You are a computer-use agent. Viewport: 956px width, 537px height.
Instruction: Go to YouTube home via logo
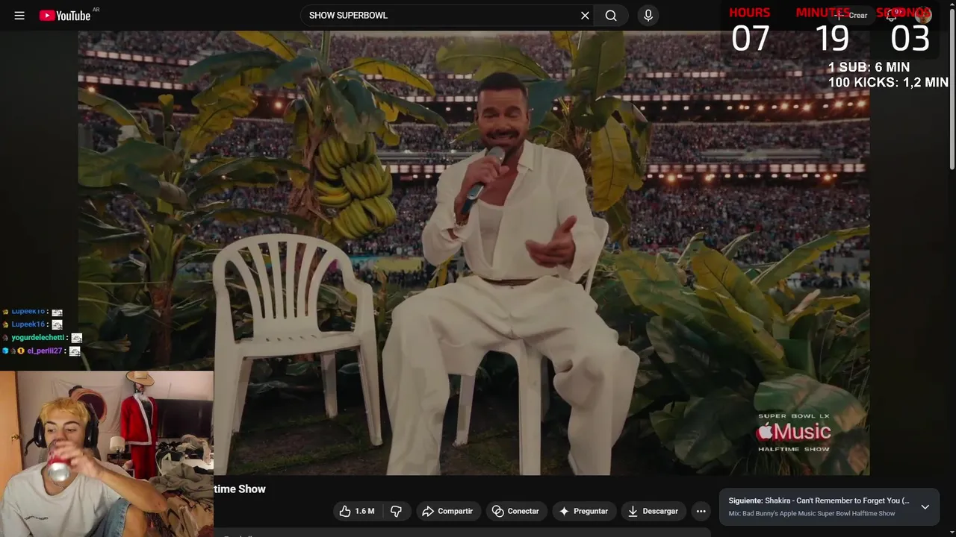coord(65,16)
